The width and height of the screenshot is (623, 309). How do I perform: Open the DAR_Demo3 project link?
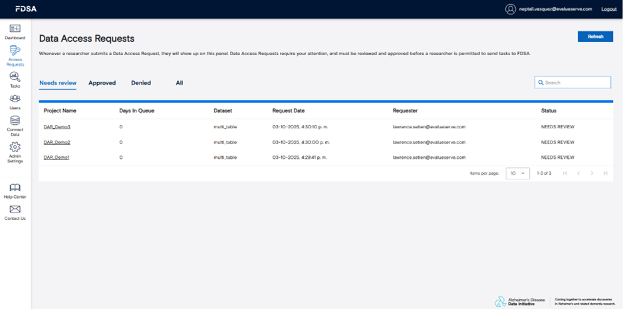57,127
